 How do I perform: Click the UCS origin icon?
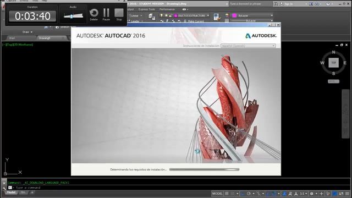coord(5,174)
